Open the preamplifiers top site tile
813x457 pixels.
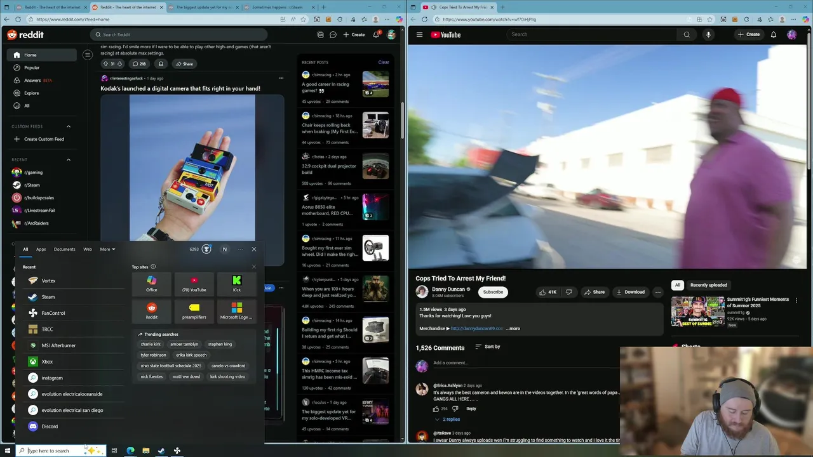pyautogui.click(x=194, y=311)
